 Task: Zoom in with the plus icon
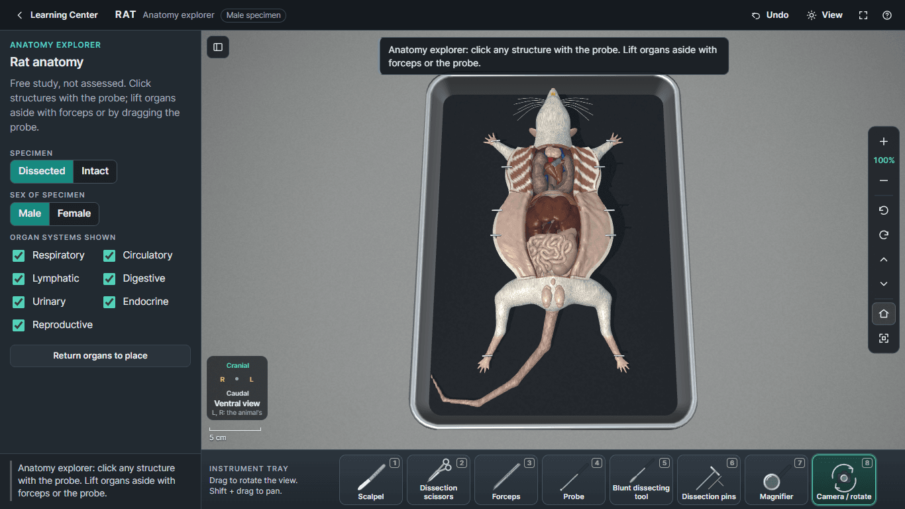(x=884, y=142)
